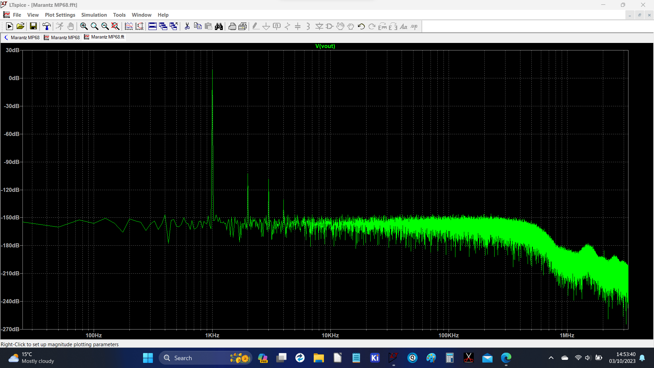Viewport: 654px width, 368px height.
Task: Open a file with the folder icon
Action: 20,26
